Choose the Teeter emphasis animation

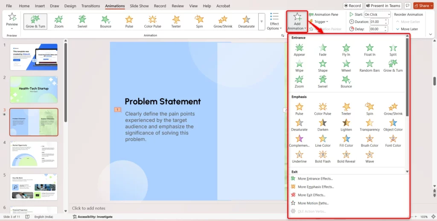pos(346,108)
